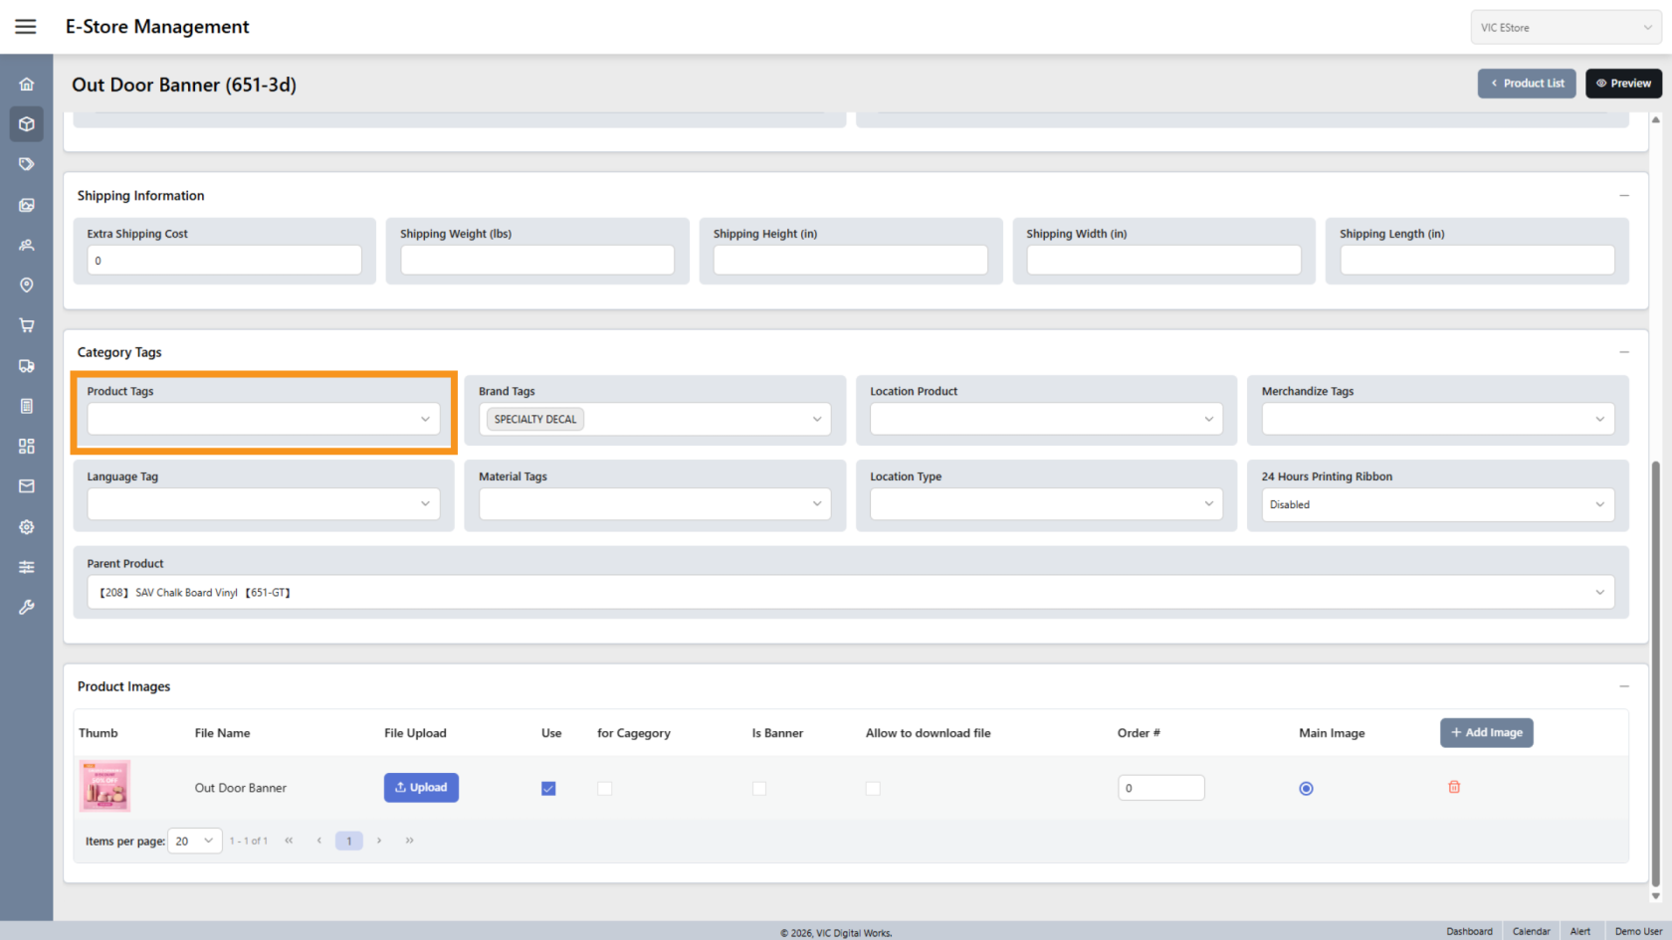Click the Add Image button
This screenshot has width=1672, height=940.
coord(1486,733)
